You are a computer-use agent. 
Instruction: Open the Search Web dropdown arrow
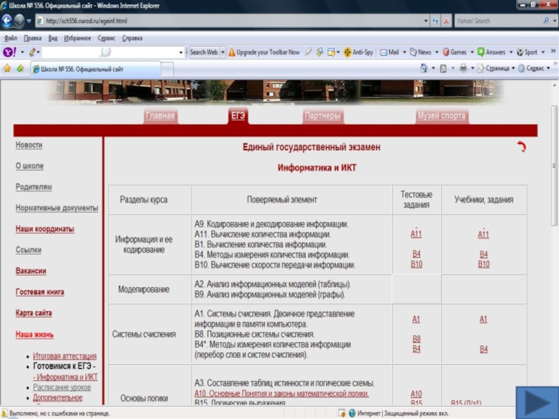pos(223,52)
